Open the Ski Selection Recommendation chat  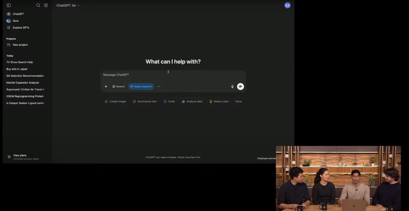26,76
